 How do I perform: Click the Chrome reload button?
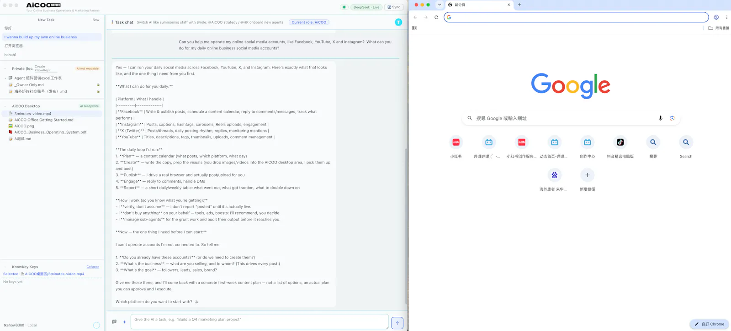click(436, 17)
